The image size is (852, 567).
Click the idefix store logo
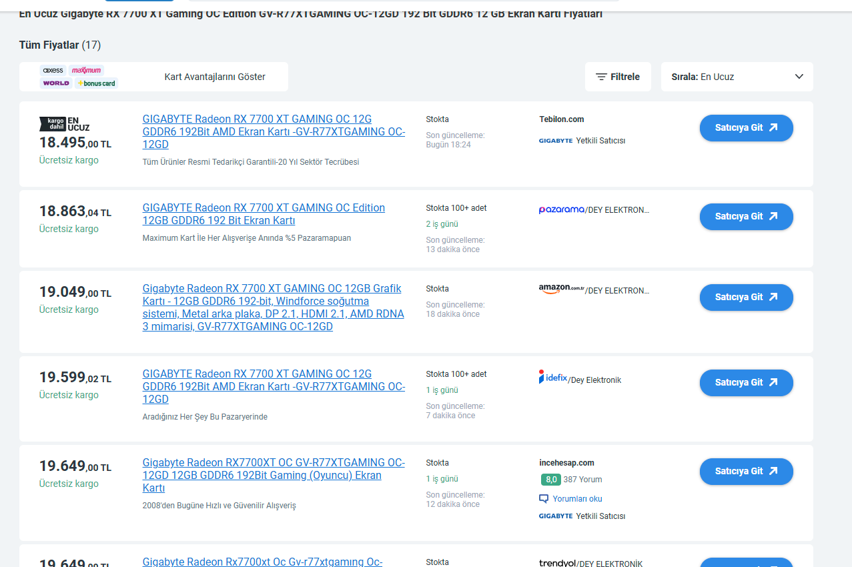coord(553,377)
